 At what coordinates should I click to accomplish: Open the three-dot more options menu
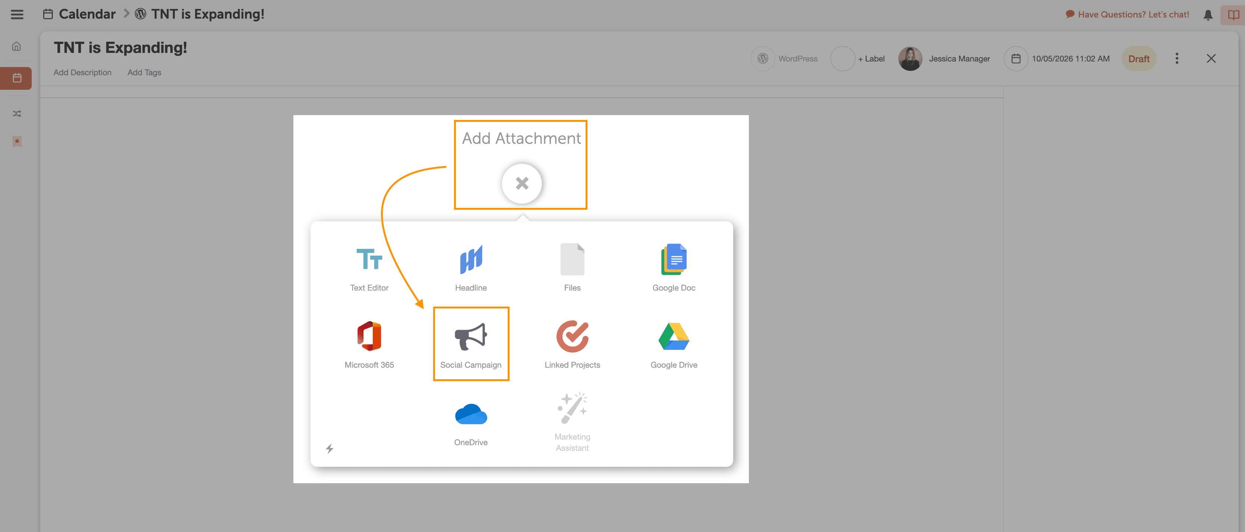pyautogui.click(x=1176, y=58)
